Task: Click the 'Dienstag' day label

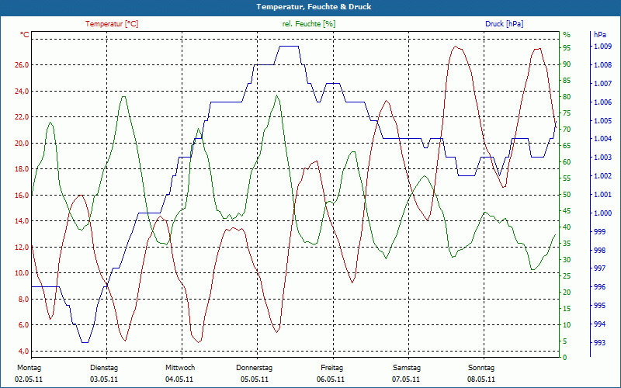Action: (104, 368)
